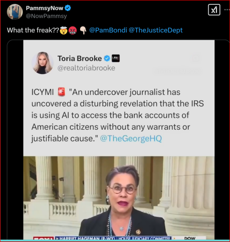This screenshot has height=242, width=230.
Task: Click Toria Brooke's verified checkmark badge
Action: pyautogui.click(x=107, y=59)
